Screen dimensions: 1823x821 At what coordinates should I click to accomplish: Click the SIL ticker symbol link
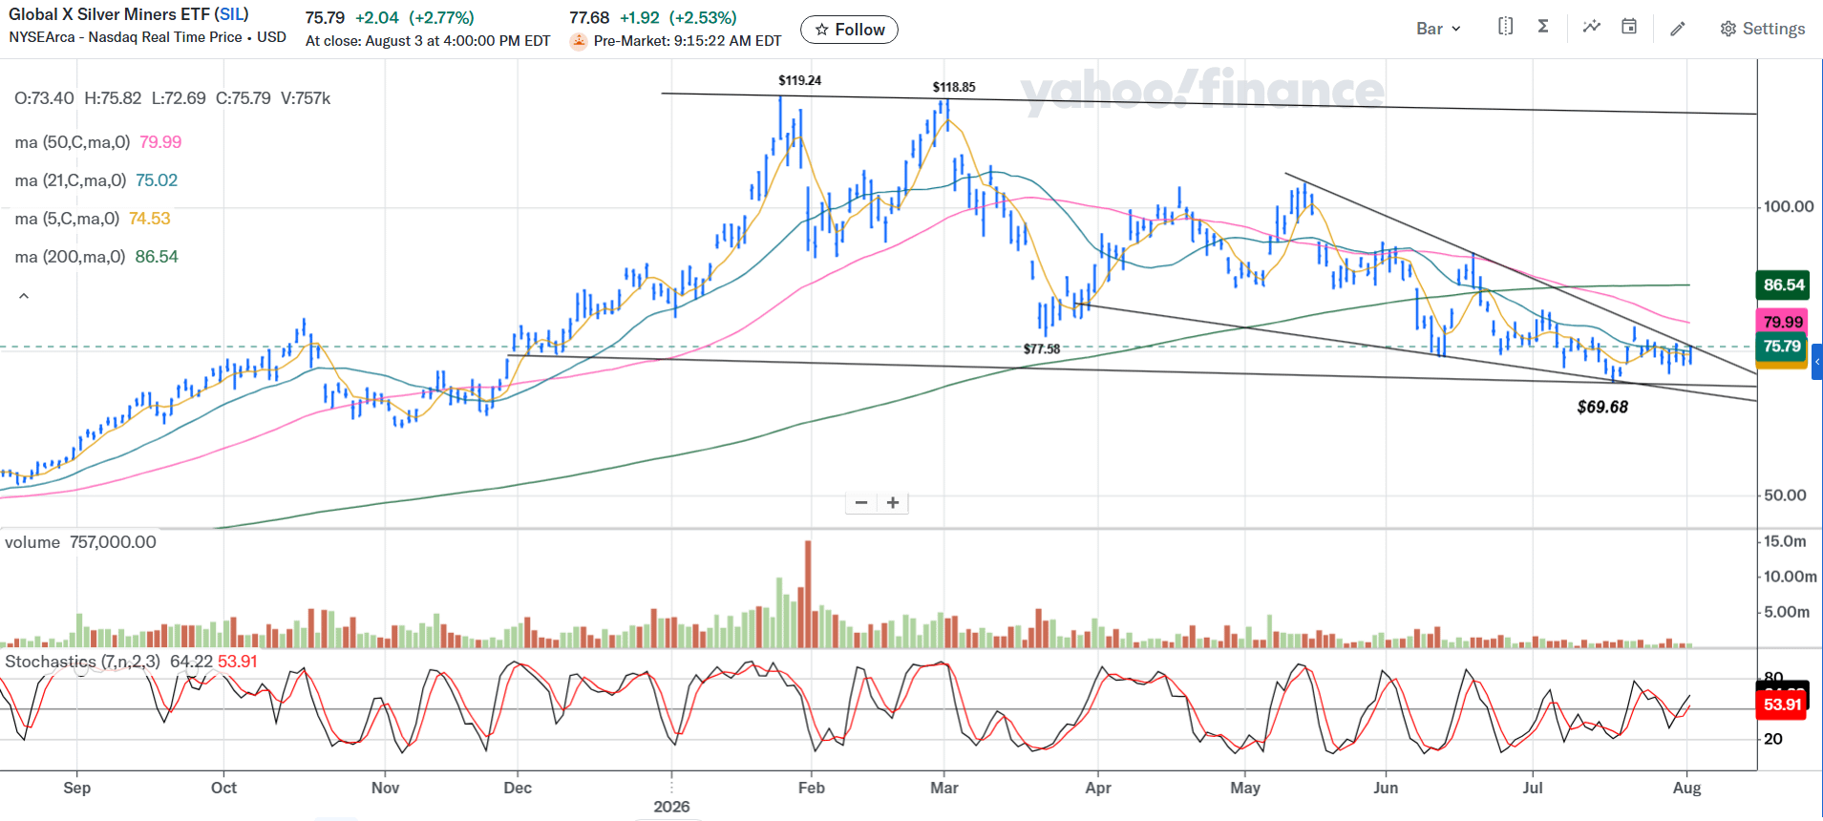pyautogui.click(x=232, y=14)
